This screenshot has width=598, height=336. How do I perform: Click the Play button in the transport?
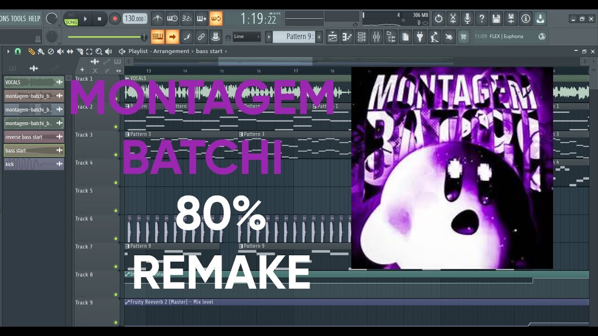85,19
